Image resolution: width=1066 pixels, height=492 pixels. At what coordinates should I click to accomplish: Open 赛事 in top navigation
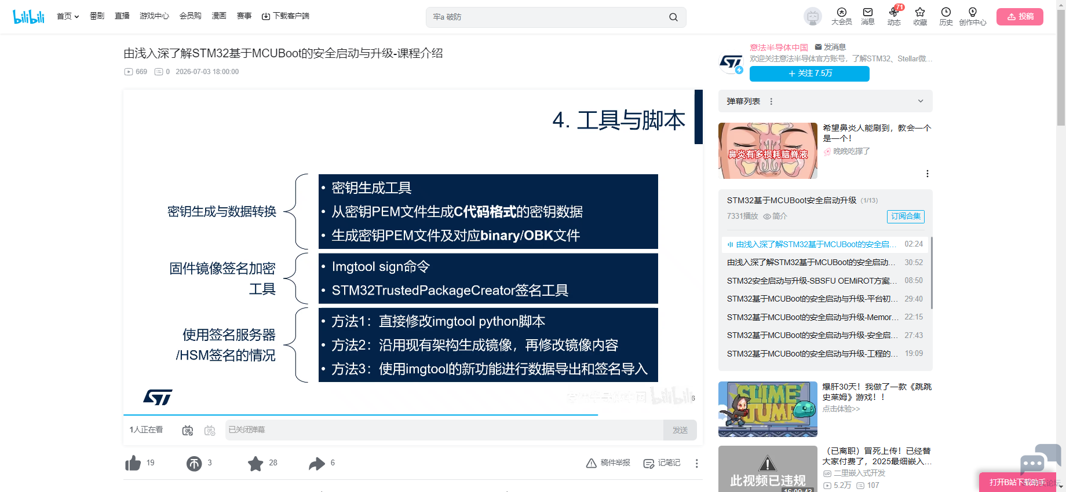244,16
